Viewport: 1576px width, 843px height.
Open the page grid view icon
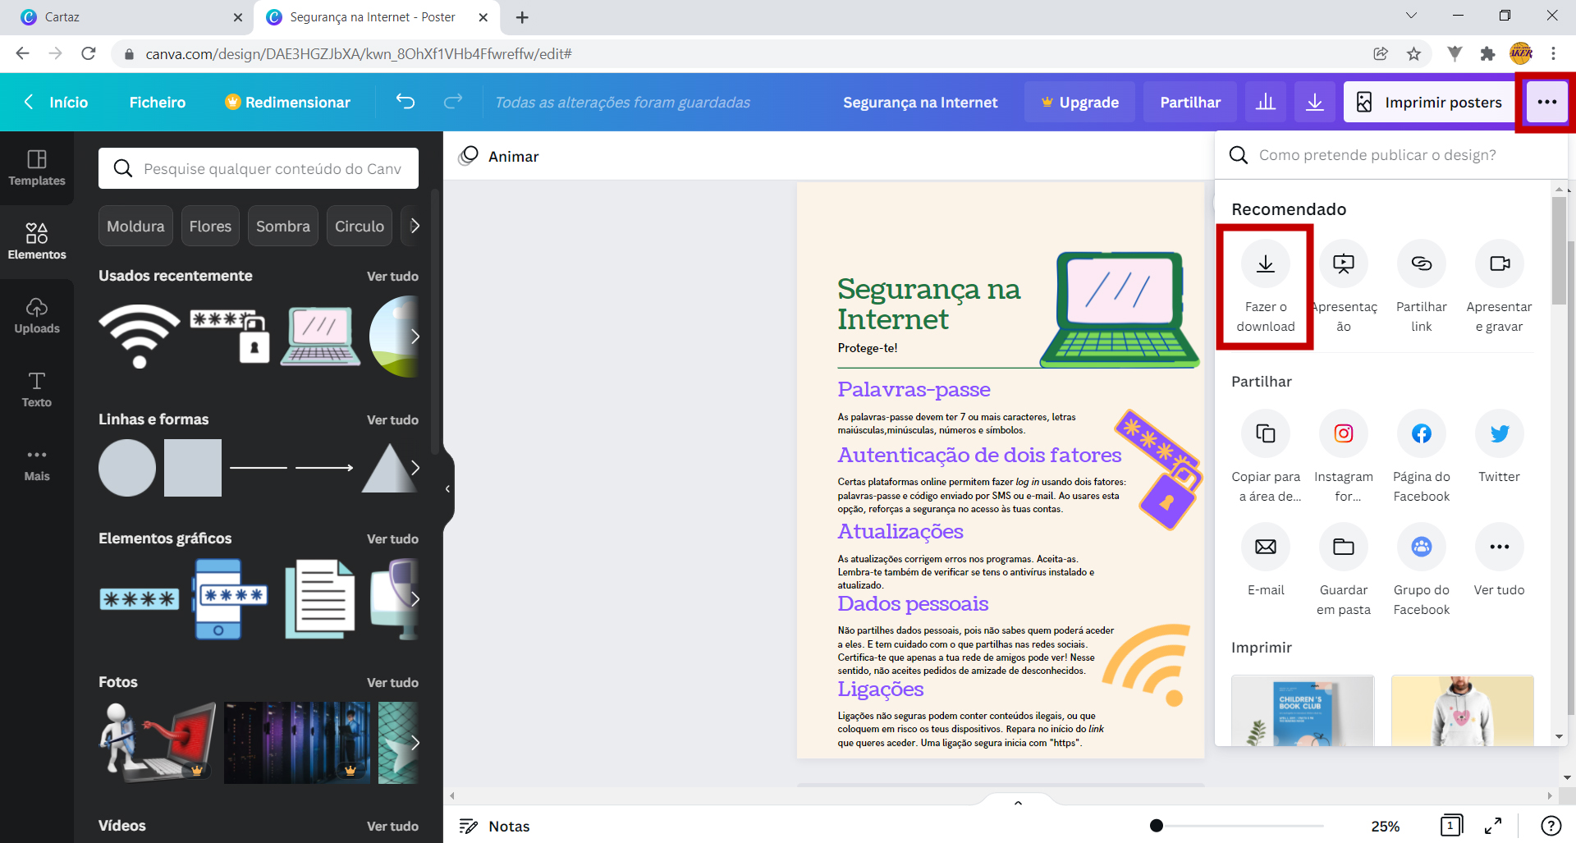click(1450, 826)
